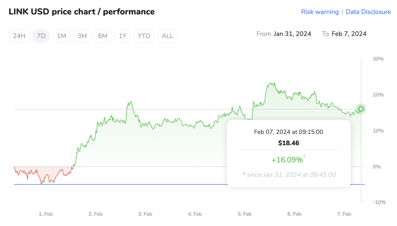Viewport: 397px width, 226px height.
Task: Click the 5. Feb axis label
Action: pos(245,214)
